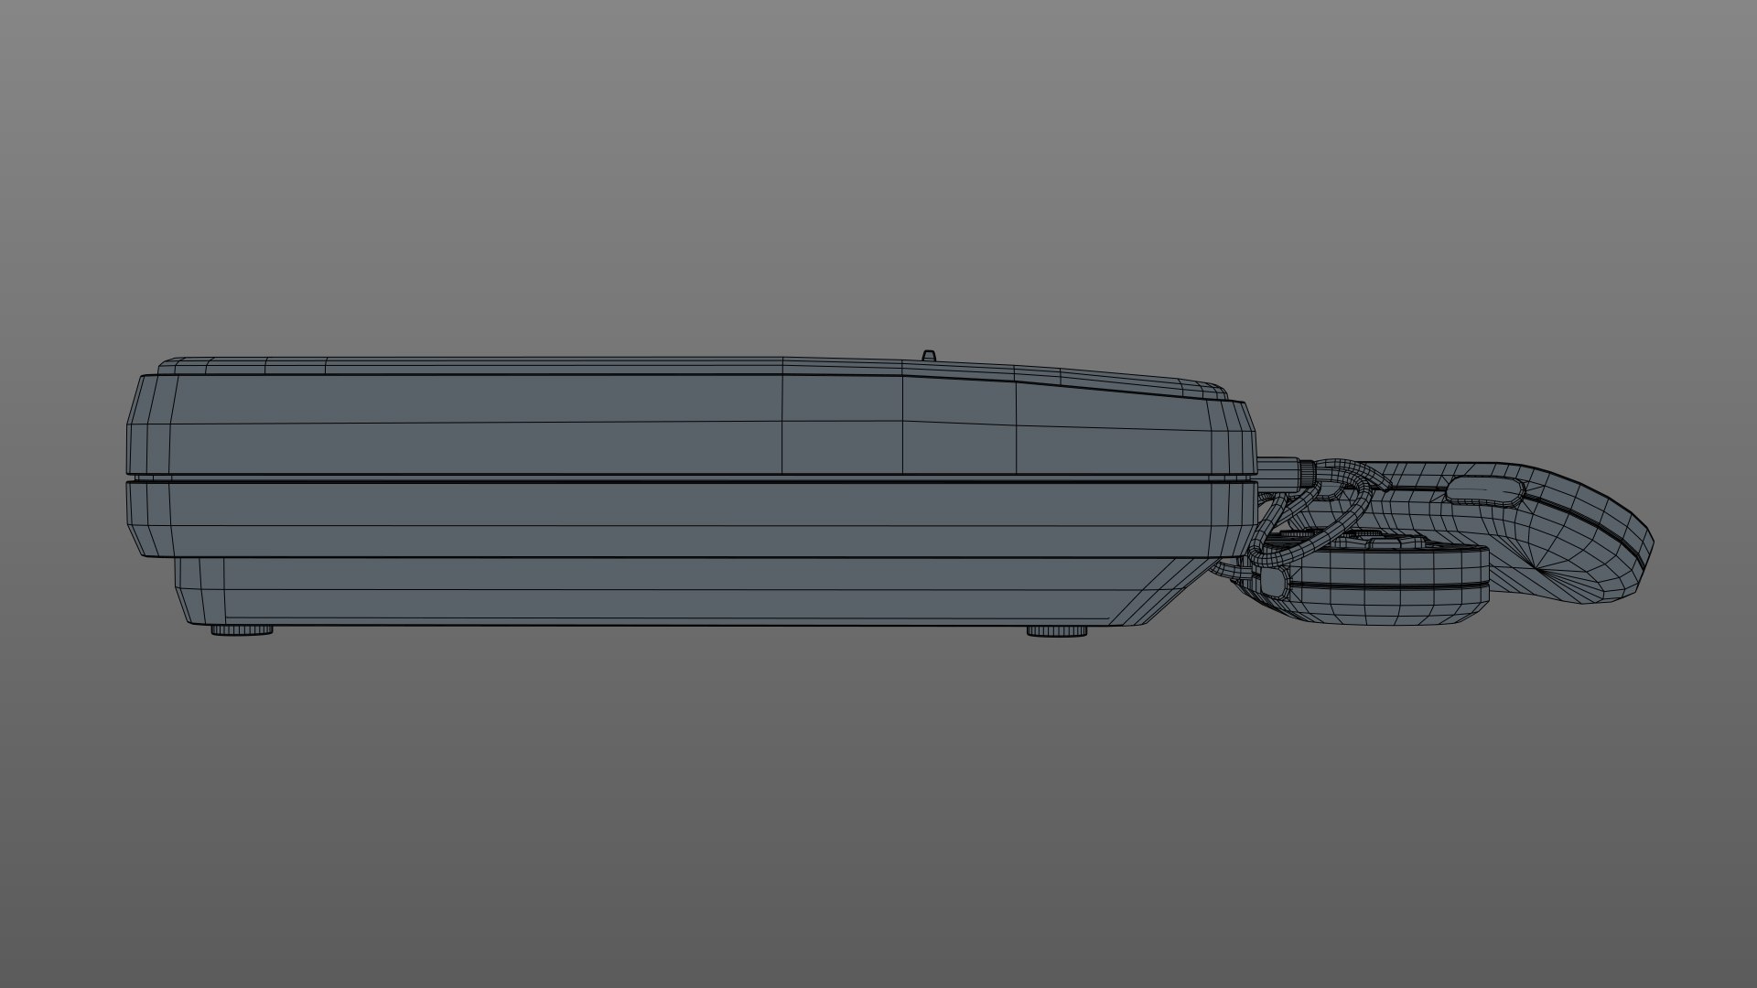Click the oval pad on the curved handset
Image resolution: width=1757 pixels, height=988 pixels.
click(x=1485, y=491)
